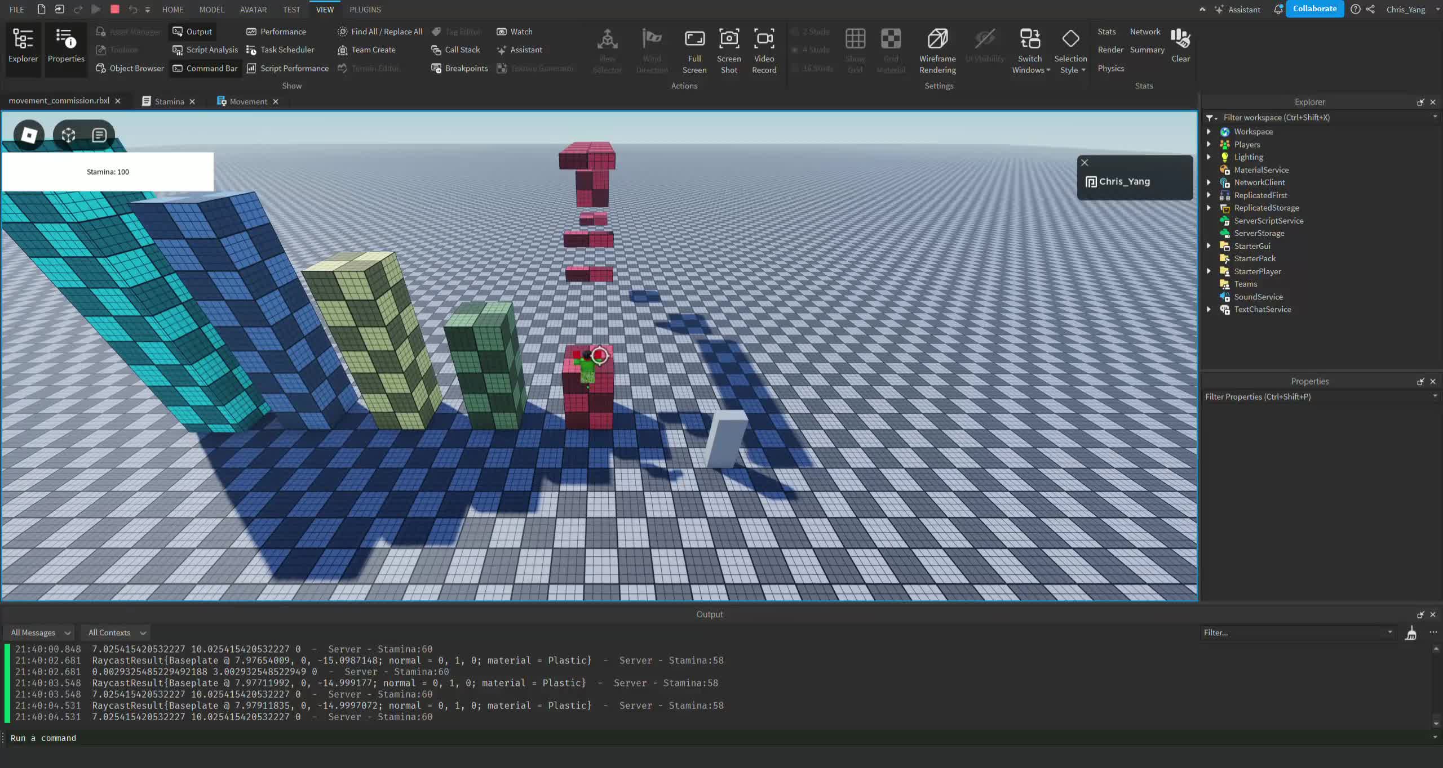Open the View Selector tool
Screen dimensions: 1443x768
[607, 50]
